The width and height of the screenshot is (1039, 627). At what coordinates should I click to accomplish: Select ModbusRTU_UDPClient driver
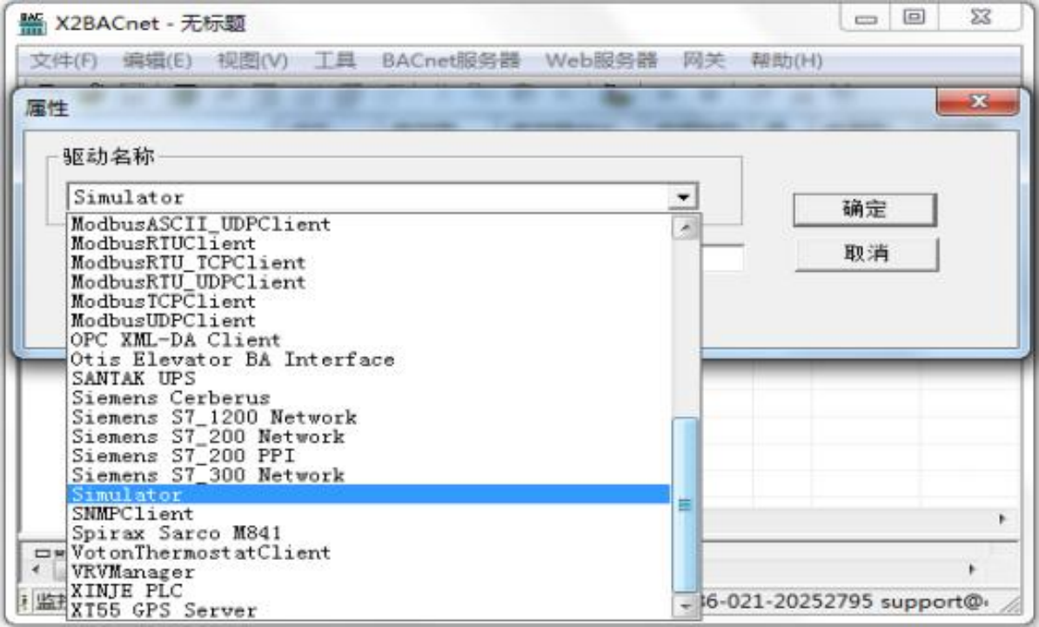[370, 281]
